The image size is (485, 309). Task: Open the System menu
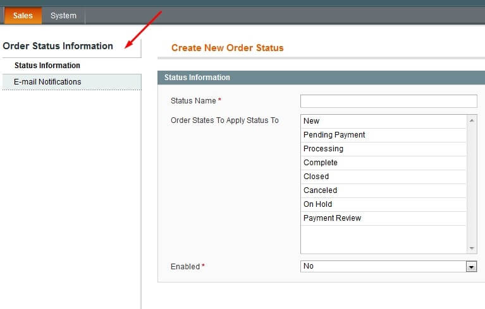click(63, 15)
